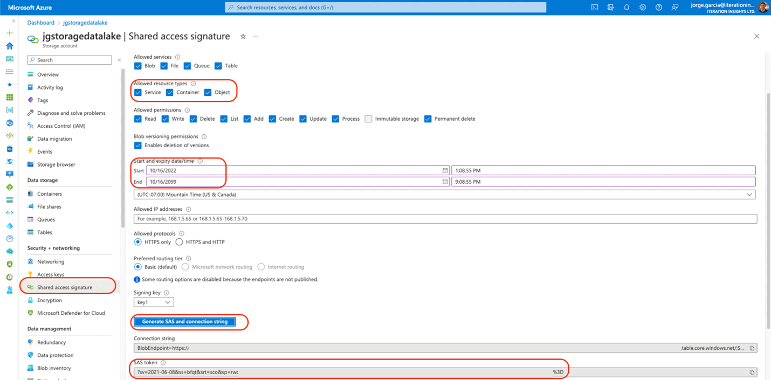Viewport: 771px width, 380px height.
Task: Select the HTTPS and HTTP protocol option
Action: point(178,241)
